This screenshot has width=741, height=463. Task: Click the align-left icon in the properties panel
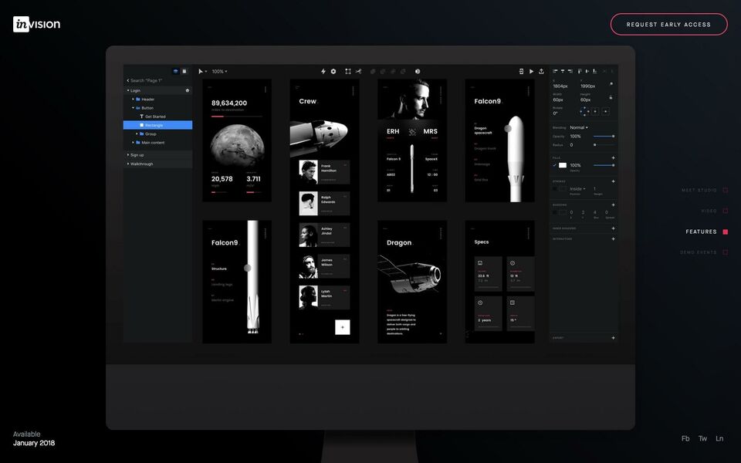(553, 70)
